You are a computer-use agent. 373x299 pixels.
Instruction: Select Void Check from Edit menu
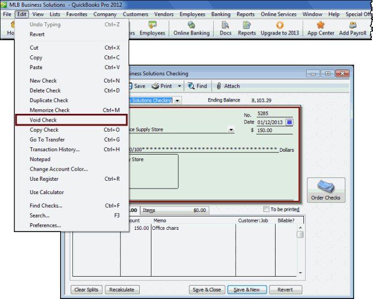(71, 120)
